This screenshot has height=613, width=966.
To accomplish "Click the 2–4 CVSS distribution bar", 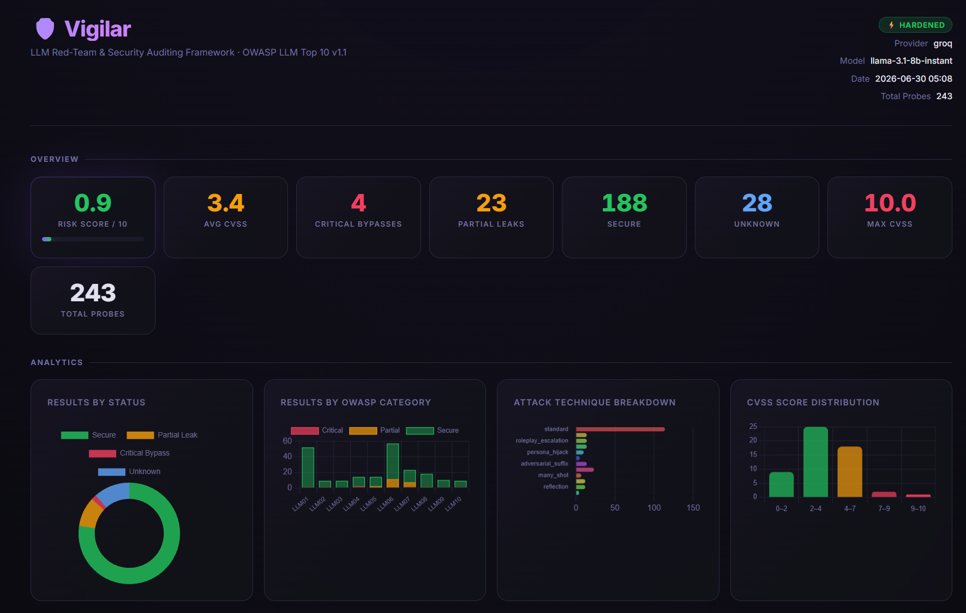I will (x=815, y=462).
